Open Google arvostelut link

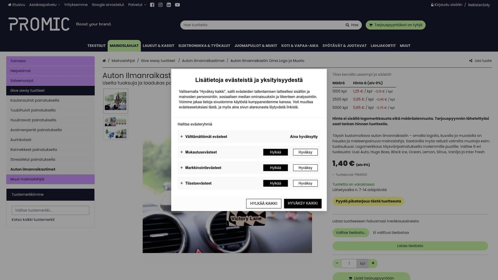pyautogui.click(x=108, y=5)
